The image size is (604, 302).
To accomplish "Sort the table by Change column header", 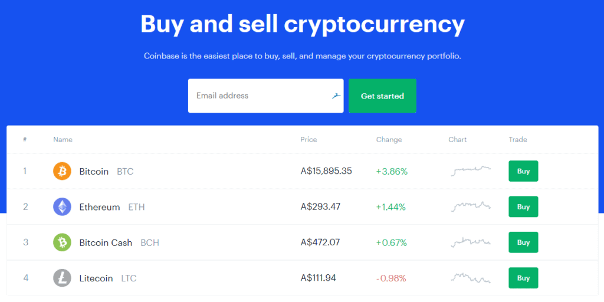I will (x=389, y=139).
